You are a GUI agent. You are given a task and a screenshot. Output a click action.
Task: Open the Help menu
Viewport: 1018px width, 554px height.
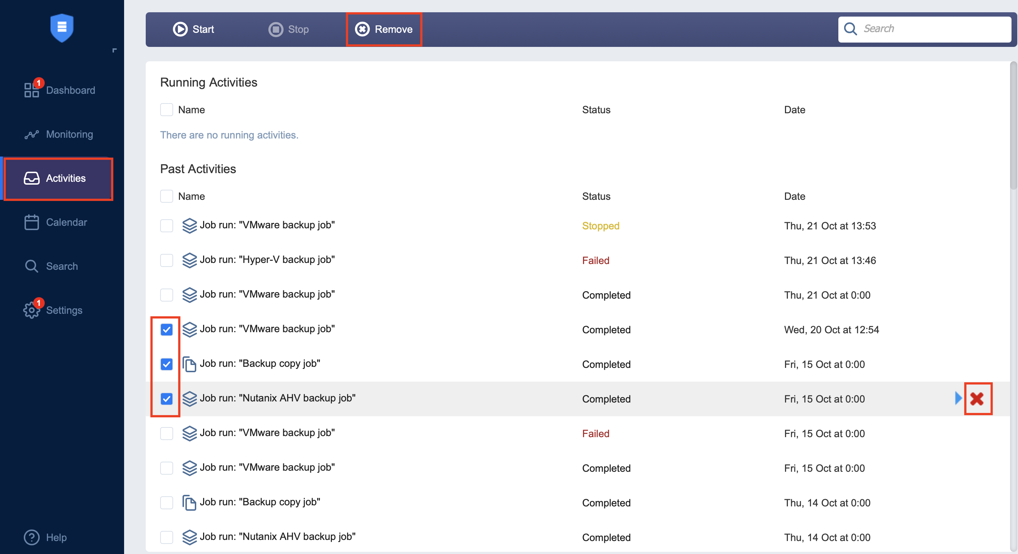[x=45, y=537]
